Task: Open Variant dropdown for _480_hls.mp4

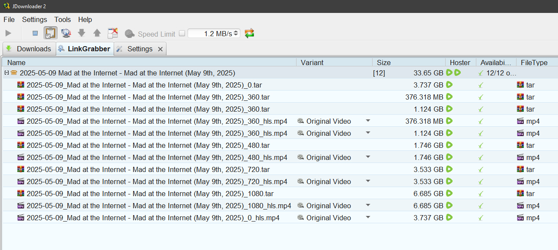Action: [x=368, y=157]
